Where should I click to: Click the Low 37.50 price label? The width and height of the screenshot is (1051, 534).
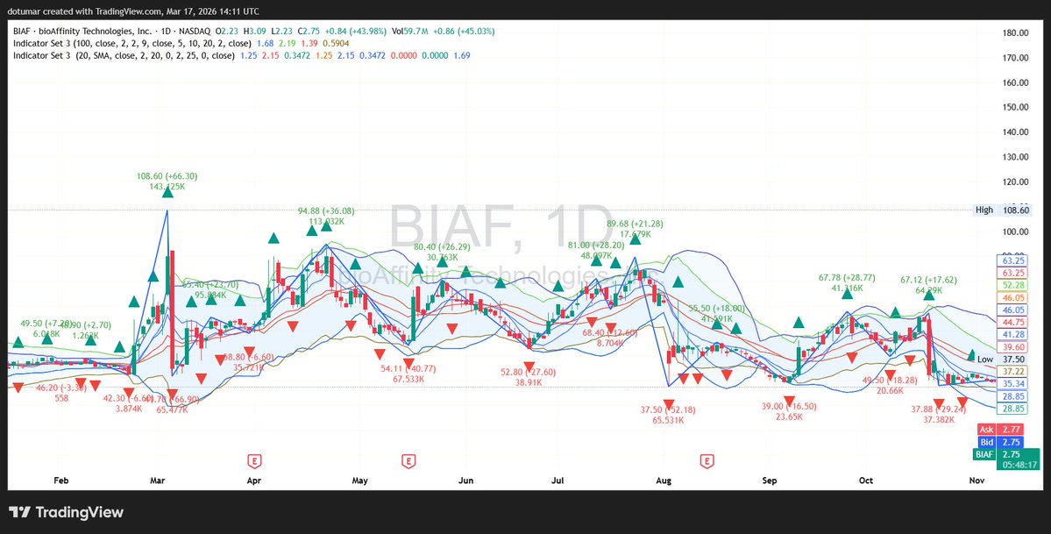click(1001, 360)
